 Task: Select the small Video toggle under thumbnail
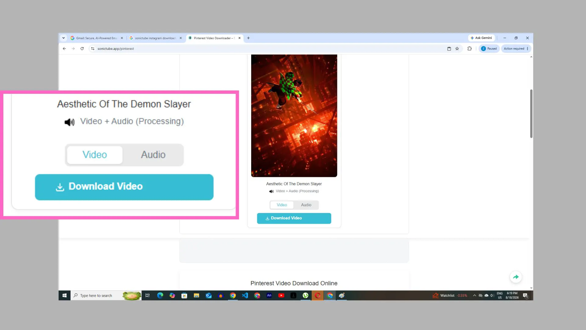coord(282,205)
